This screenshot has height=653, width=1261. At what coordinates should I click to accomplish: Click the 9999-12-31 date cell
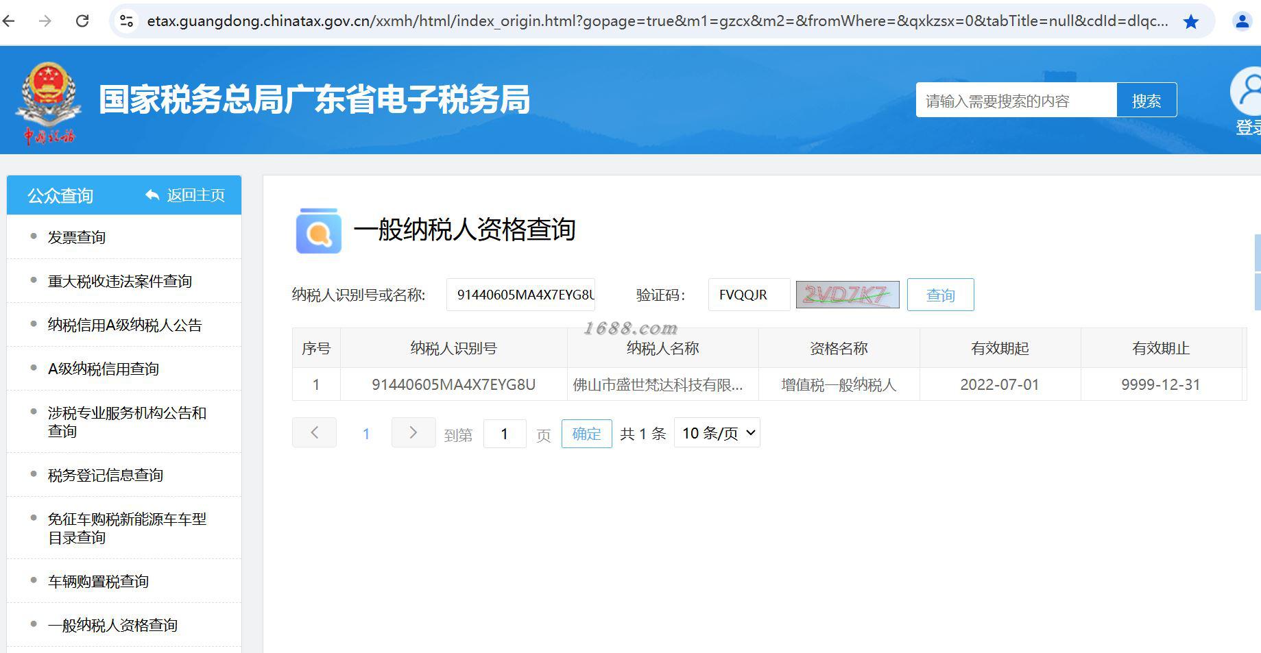1161,384
